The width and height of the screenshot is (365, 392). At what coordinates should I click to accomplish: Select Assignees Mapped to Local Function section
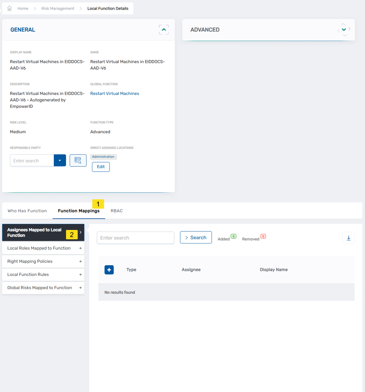click(x=43, y=232)
